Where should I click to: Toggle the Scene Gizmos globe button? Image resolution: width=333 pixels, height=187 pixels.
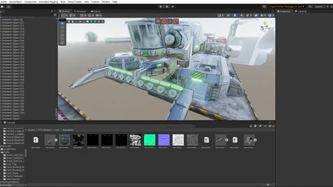pos(270,15)
